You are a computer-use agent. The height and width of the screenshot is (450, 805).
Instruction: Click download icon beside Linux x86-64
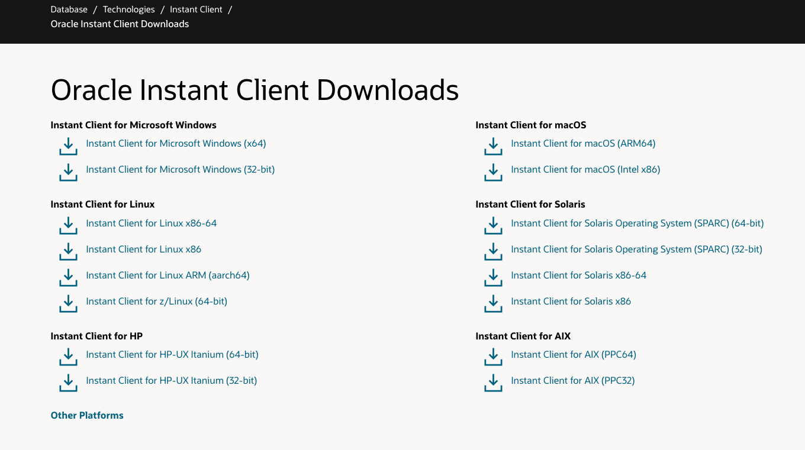pos(68,226)
